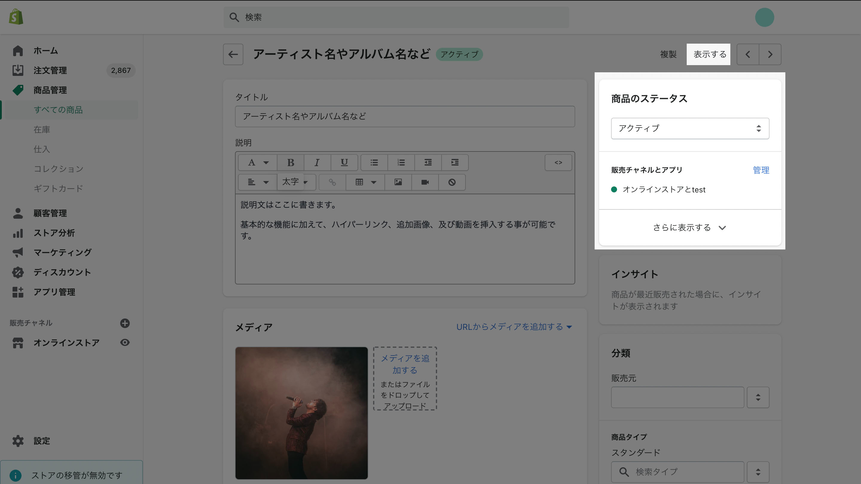Select コレクション submenu item

[x=59, y=169]
